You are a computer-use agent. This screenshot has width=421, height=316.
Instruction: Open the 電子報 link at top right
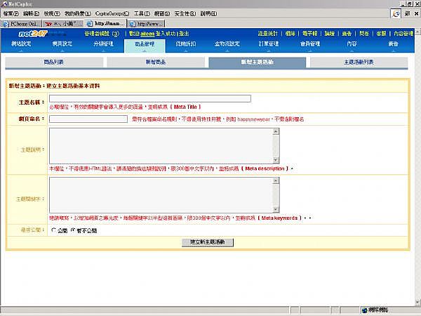click(x=310, y=34)
